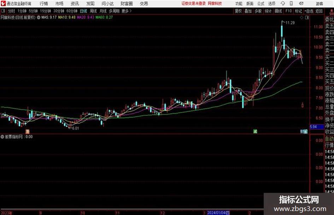Click the MA10: 9.48 value
The height and width of the screenshot is (215, 334).
[x=67, y=17]
